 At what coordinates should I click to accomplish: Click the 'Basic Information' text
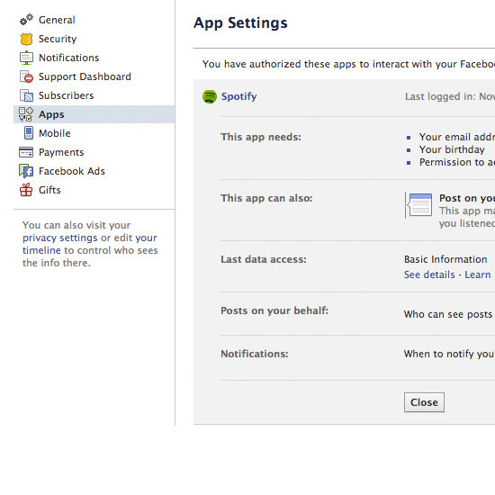point(445,259)
